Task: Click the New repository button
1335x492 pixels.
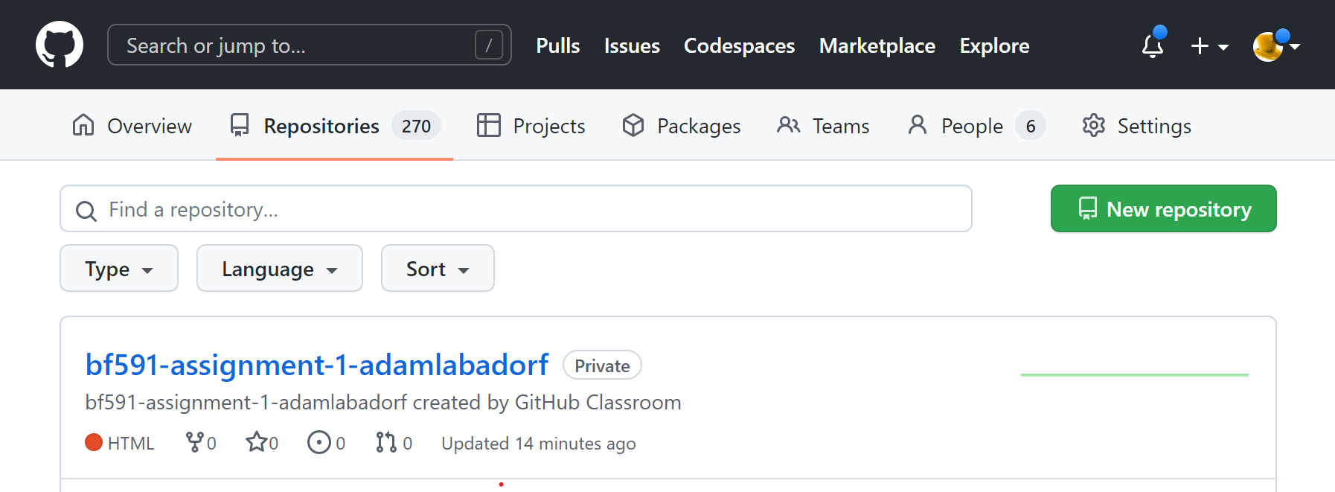Action: tap(1163, 209)
